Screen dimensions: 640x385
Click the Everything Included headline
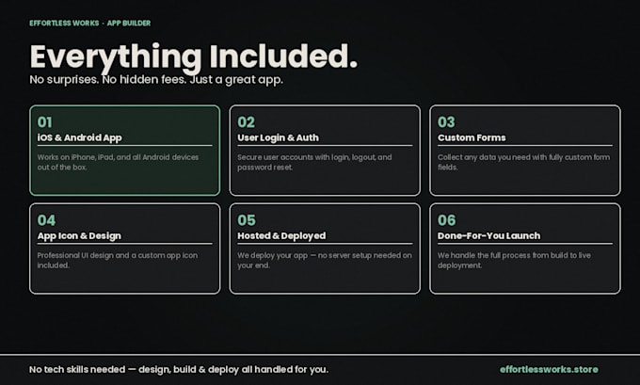tap(194, 56)
